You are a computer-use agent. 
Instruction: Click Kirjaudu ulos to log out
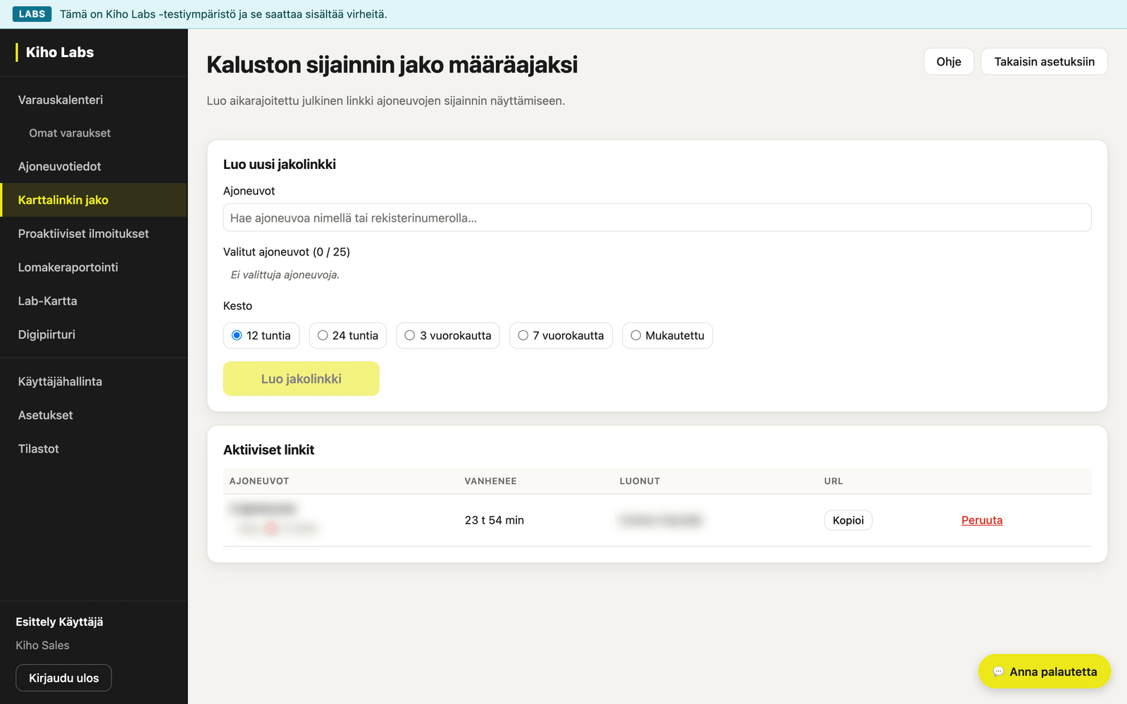pyautogui.click(x=64, y=678)
